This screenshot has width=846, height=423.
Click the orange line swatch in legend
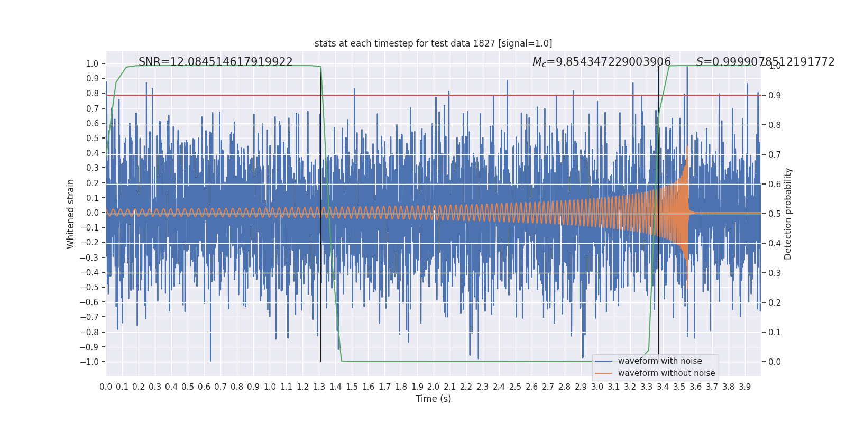[604, 373]
